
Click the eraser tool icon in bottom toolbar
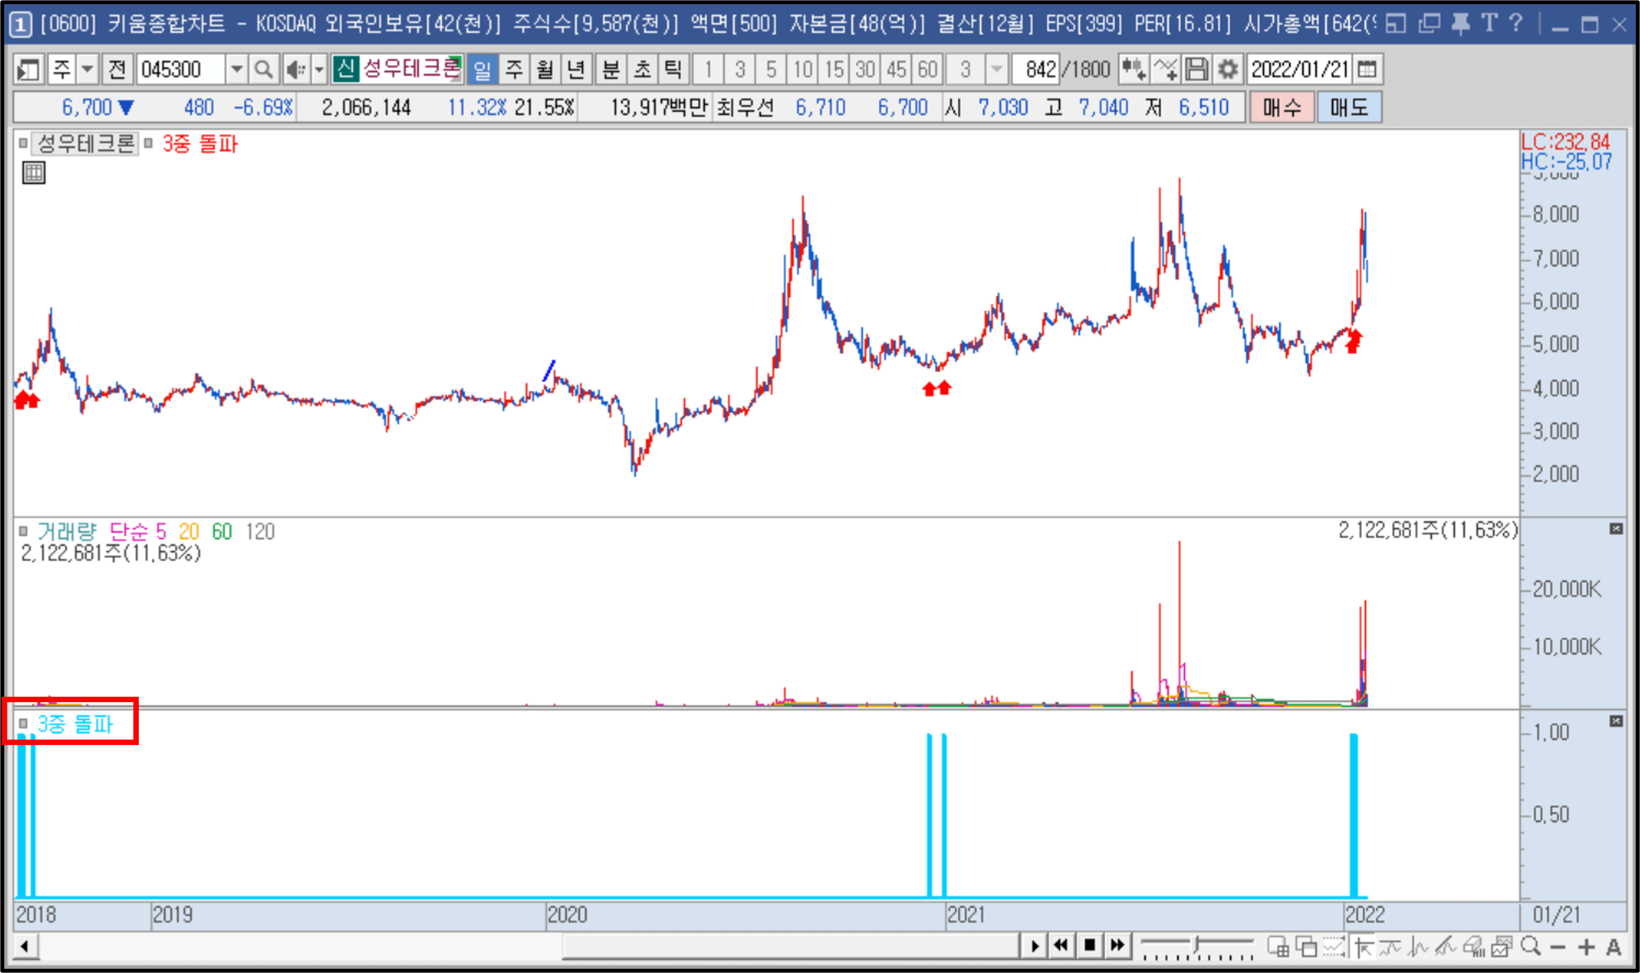pyautogui.click(x=1474, y=947)
